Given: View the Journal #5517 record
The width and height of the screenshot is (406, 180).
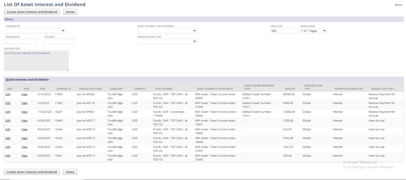Looking at the screenshot, I should coord(24,121).
